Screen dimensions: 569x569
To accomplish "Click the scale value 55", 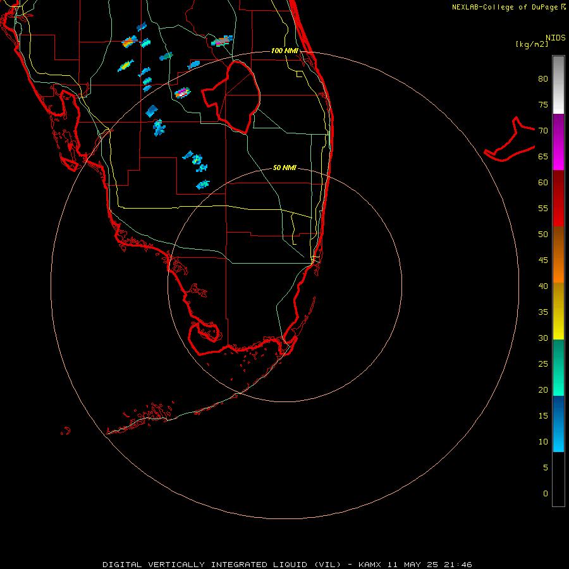I will click(543, 208).
